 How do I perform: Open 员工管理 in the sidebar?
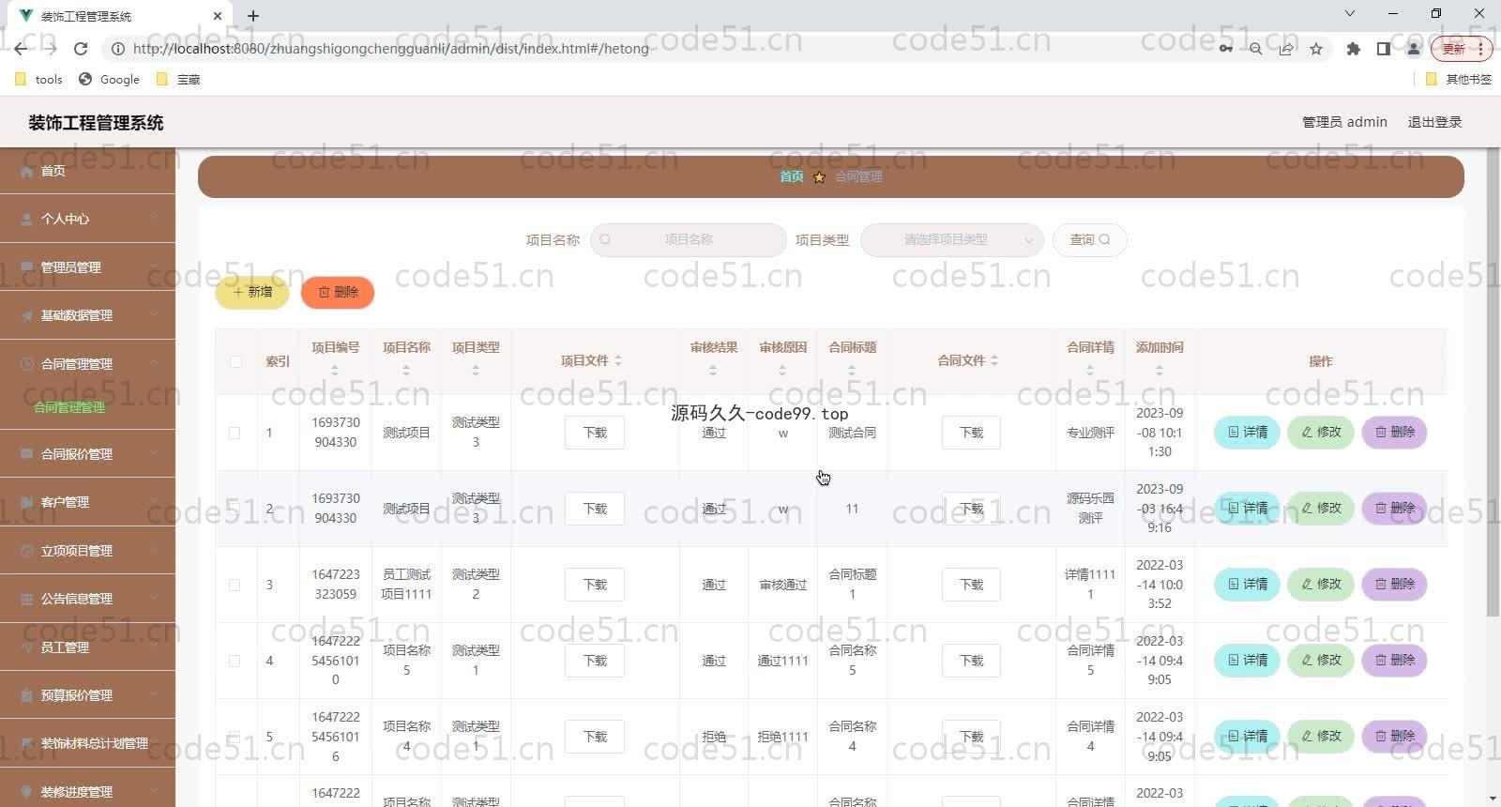(x=88, y=647)
